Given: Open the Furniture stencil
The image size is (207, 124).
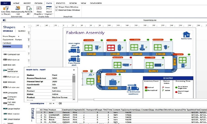Looking at the screenshot, I should pyautogui.click(x=7, y=43).
